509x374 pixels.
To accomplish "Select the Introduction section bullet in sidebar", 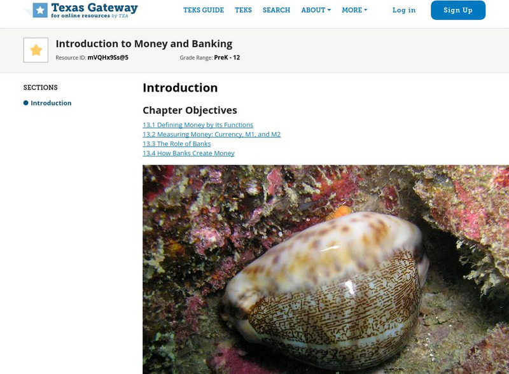I will [x=47, y=103].
